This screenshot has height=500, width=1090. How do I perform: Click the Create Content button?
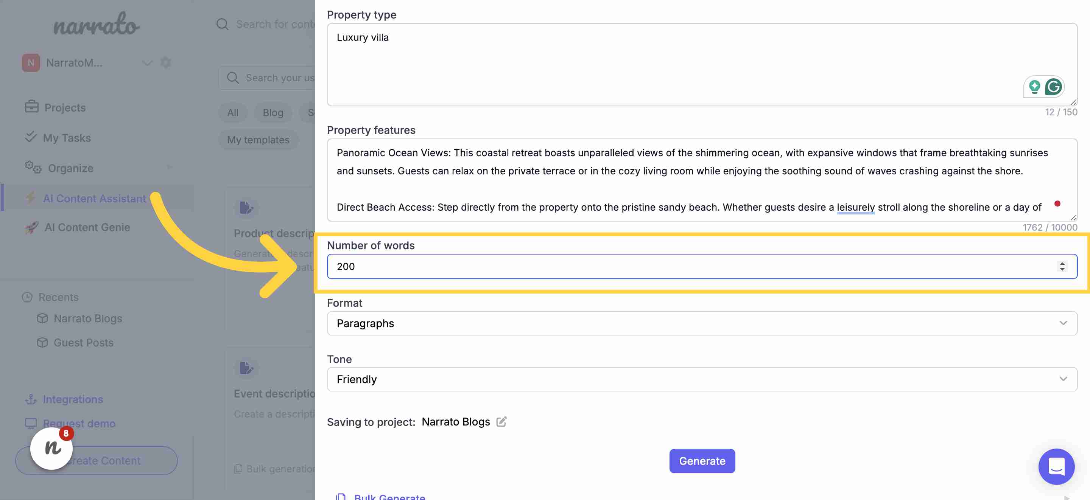97,460
